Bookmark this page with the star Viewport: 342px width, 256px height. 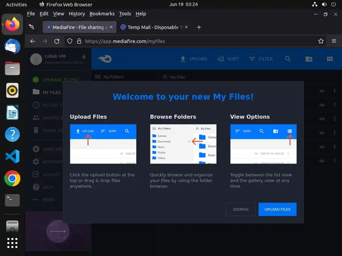pos(321,41)
